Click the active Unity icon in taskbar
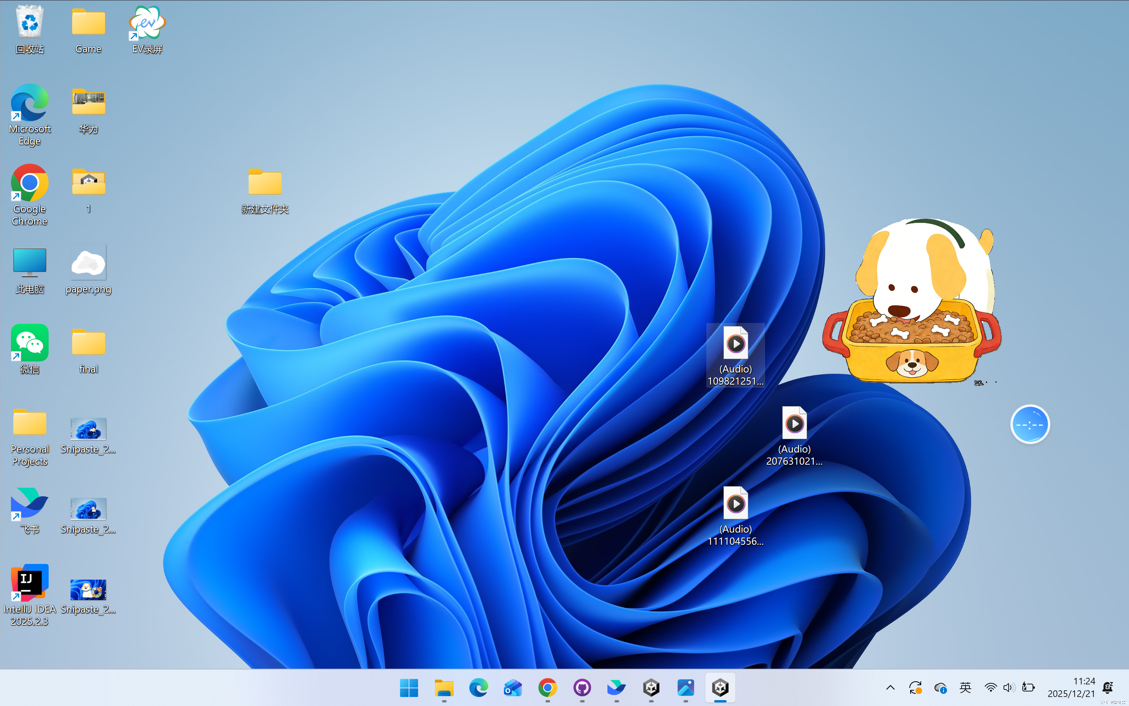1129x706 pixels. point(720,687)
